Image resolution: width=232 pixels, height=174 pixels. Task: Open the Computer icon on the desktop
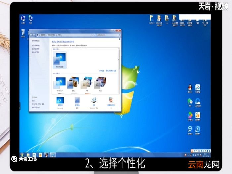coord(23,19)
